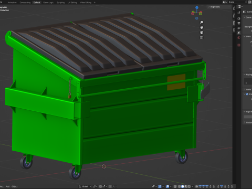Switch to the Animation workspace tab
252x189 pixels.
click(x=12, y=3)
